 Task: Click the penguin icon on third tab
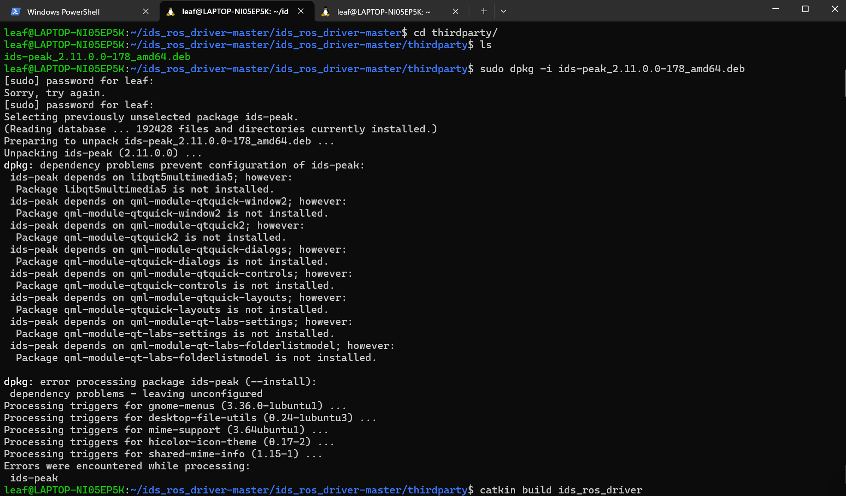325,12
